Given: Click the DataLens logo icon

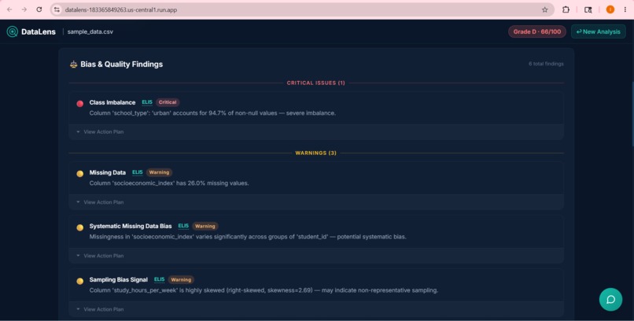Looking at the screenshot, I should [x=12, y=31].
